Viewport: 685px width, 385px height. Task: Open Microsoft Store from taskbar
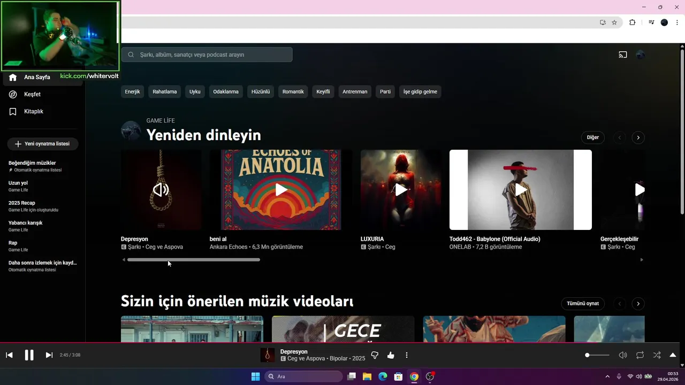(x=398, y=376)
